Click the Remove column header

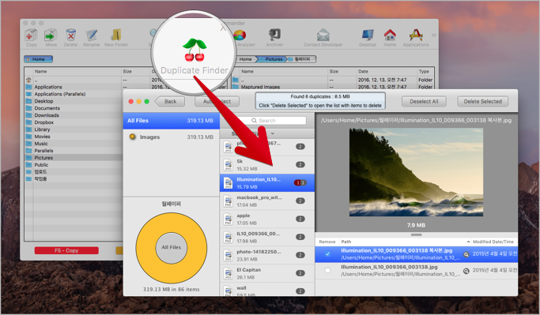coord(327,242)
